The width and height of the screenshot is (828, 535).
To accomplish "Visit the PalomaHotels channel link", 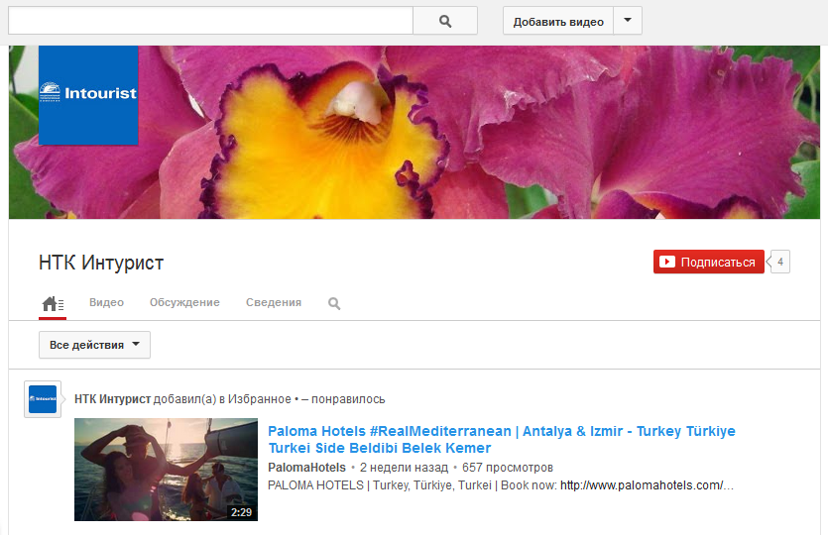I will [x=306, y=467].
